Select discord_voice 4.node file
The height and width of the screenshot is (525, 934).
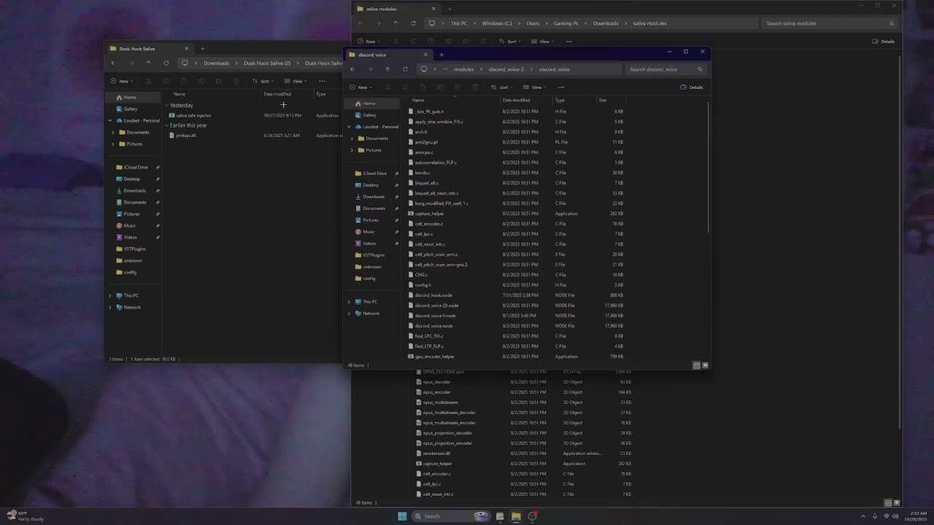pos(435,316)
